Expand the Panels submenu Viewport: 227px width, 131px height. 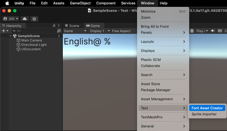[163, 32]
